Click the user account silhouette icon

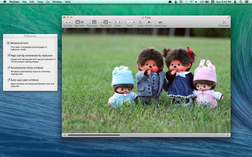(235, 2)
